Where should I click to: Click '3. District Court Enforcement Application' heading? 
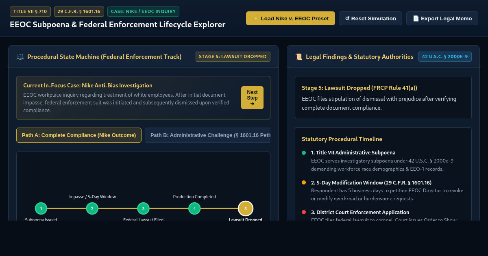(x=360, y=212)
